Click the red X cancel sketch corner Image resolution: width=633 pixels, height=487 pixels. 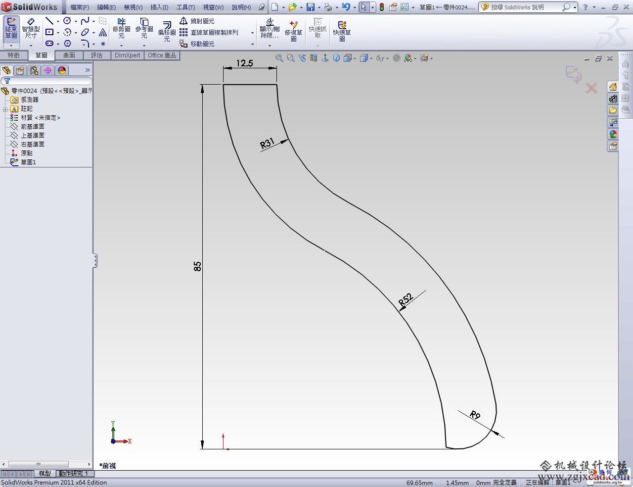pos(591,89)
